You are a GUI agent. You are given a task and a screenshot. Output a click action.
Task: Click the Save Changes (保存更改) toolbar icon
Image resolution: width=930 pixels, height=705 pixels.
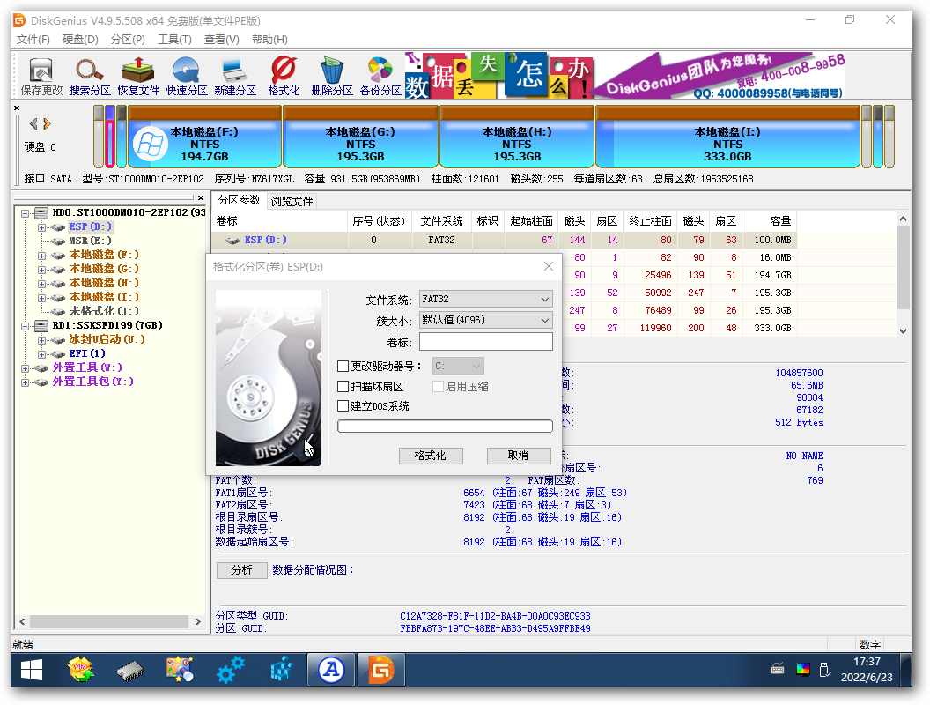pyautogui.click(x=41, y=77)
